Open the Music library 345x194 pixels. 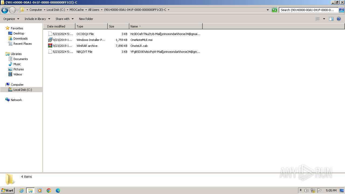click(17, 64)
